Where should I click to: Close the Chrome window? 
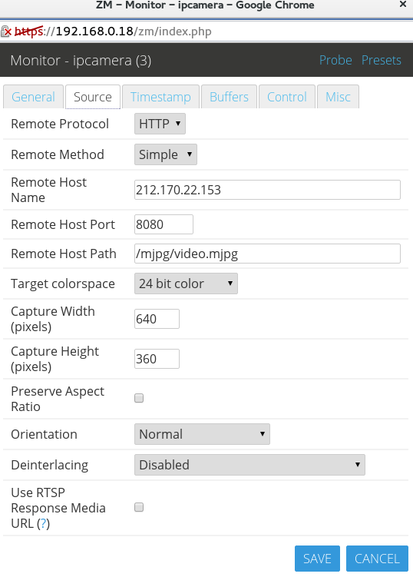(x=403, y=5)
